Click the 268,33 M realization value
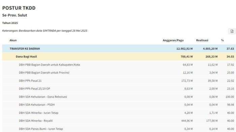Viewport: 236px width, 132px height. [x=211, y=56]
